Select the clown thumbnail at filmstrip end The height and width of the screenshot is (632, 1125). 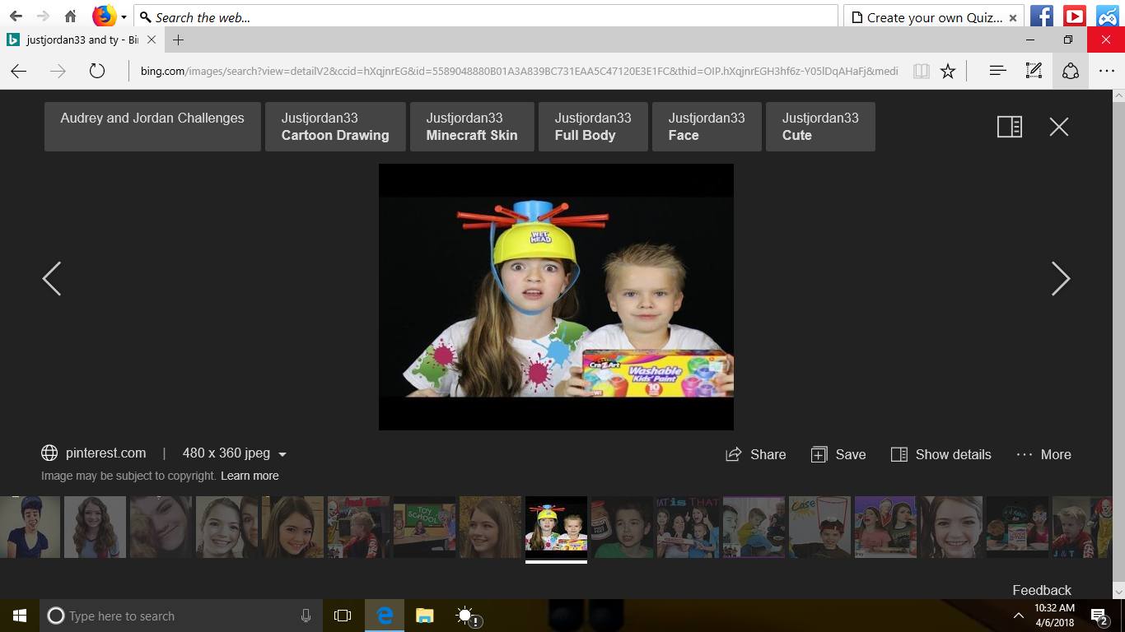click(1082, 527)
